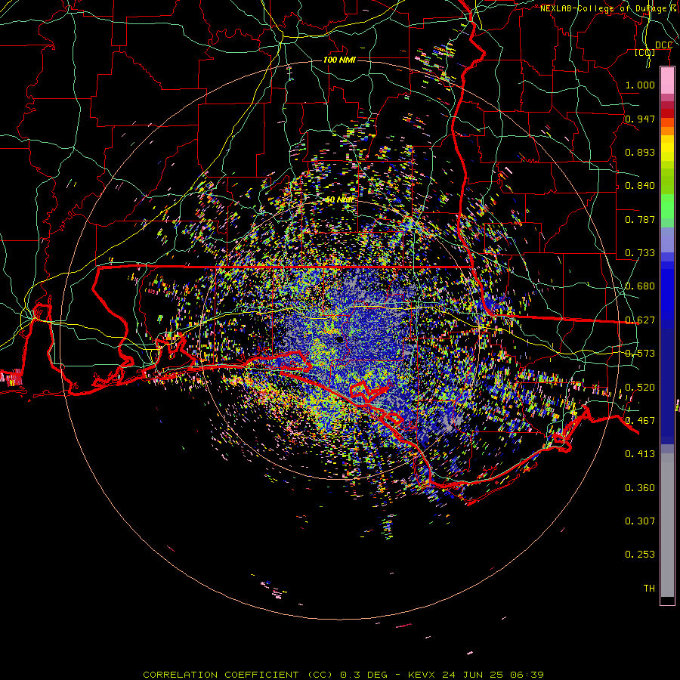Click the 0.520 legend label

640,388
